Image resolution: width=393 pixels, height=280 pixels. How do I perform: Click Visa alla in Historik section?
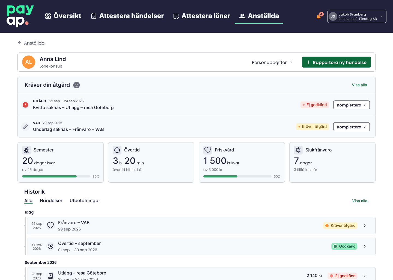point(360,201)
